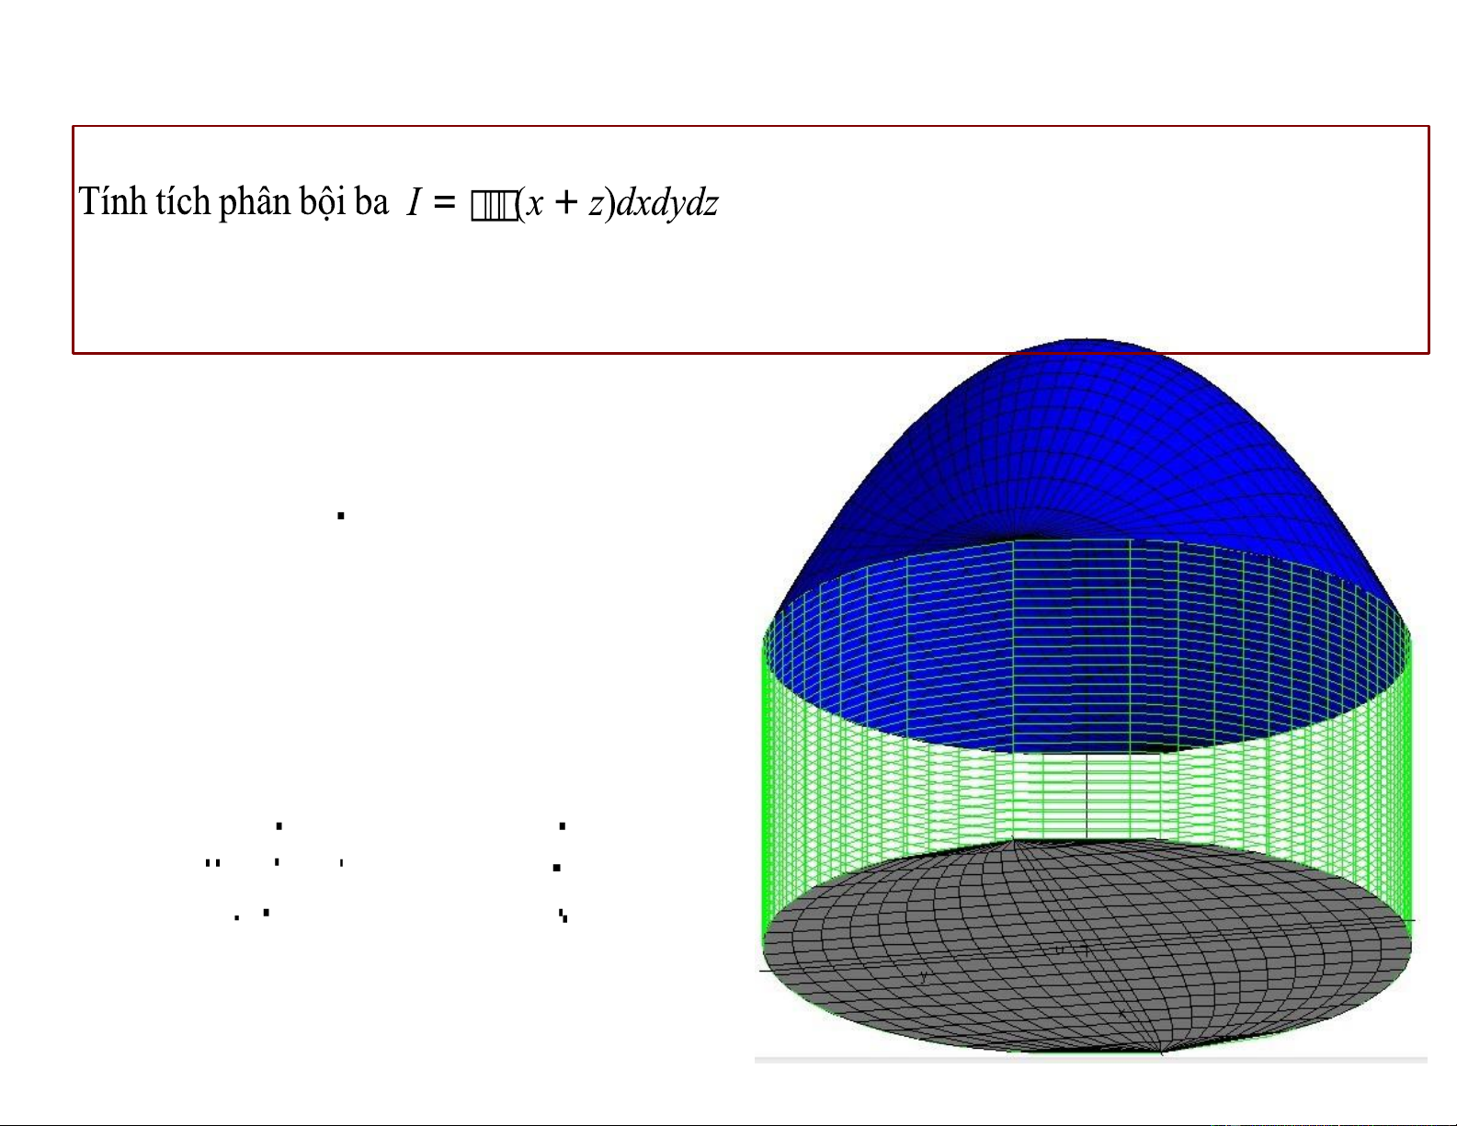
Task: Click the lone black dot left of plot
Action: 340,516
